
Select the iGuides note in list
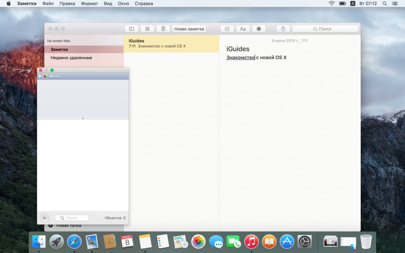(171, 43)
